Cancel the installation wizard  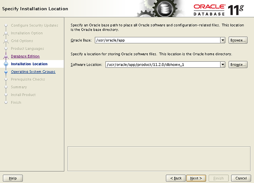(241, 178)
